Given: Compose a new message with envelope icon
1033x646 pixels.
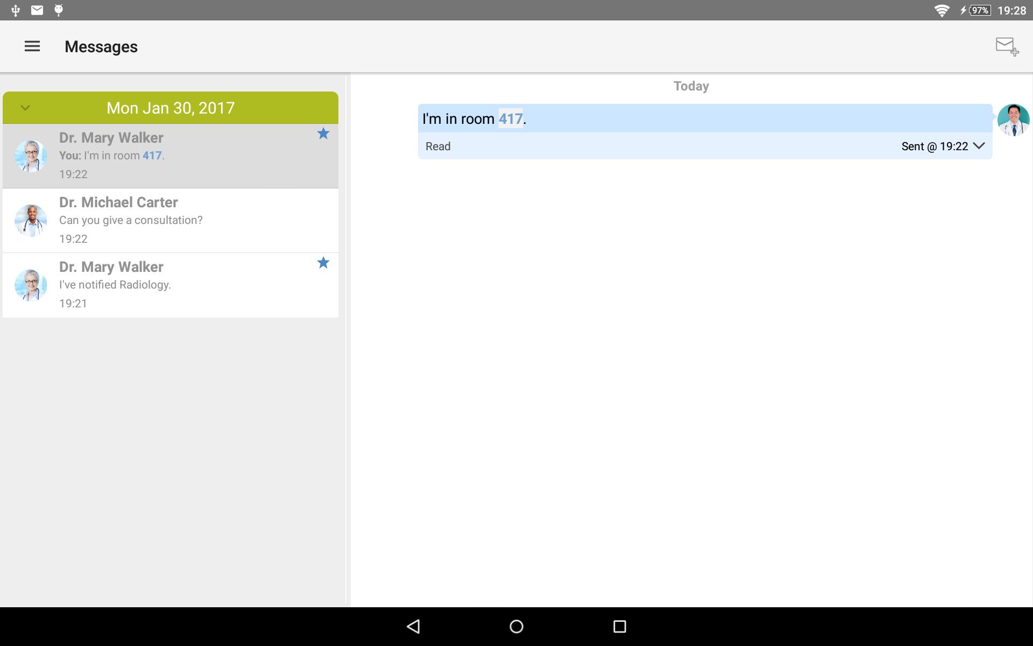Looking at the screenshot, I should coord(1007,47).
